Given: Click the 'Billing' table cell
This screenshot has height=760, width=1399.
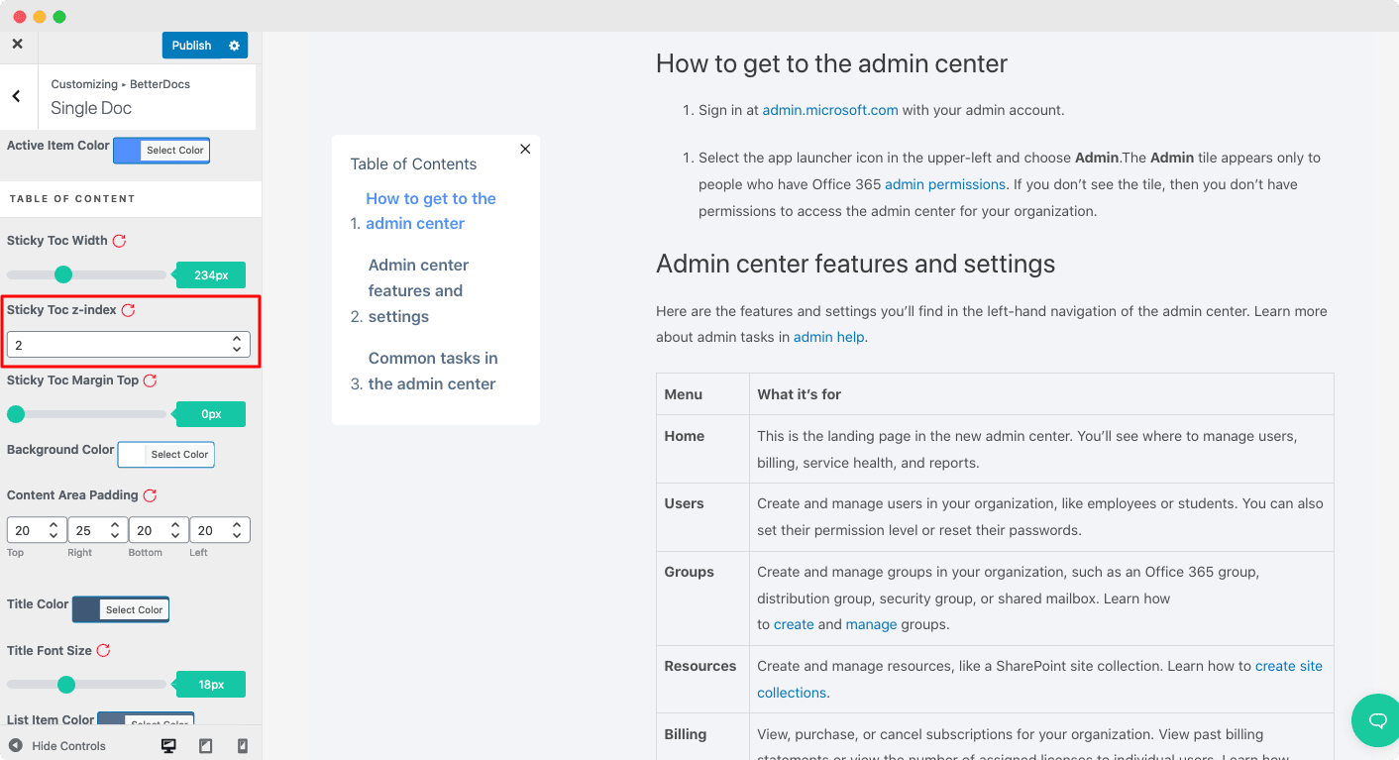Looking at the screenshot, I should (702, 736).
